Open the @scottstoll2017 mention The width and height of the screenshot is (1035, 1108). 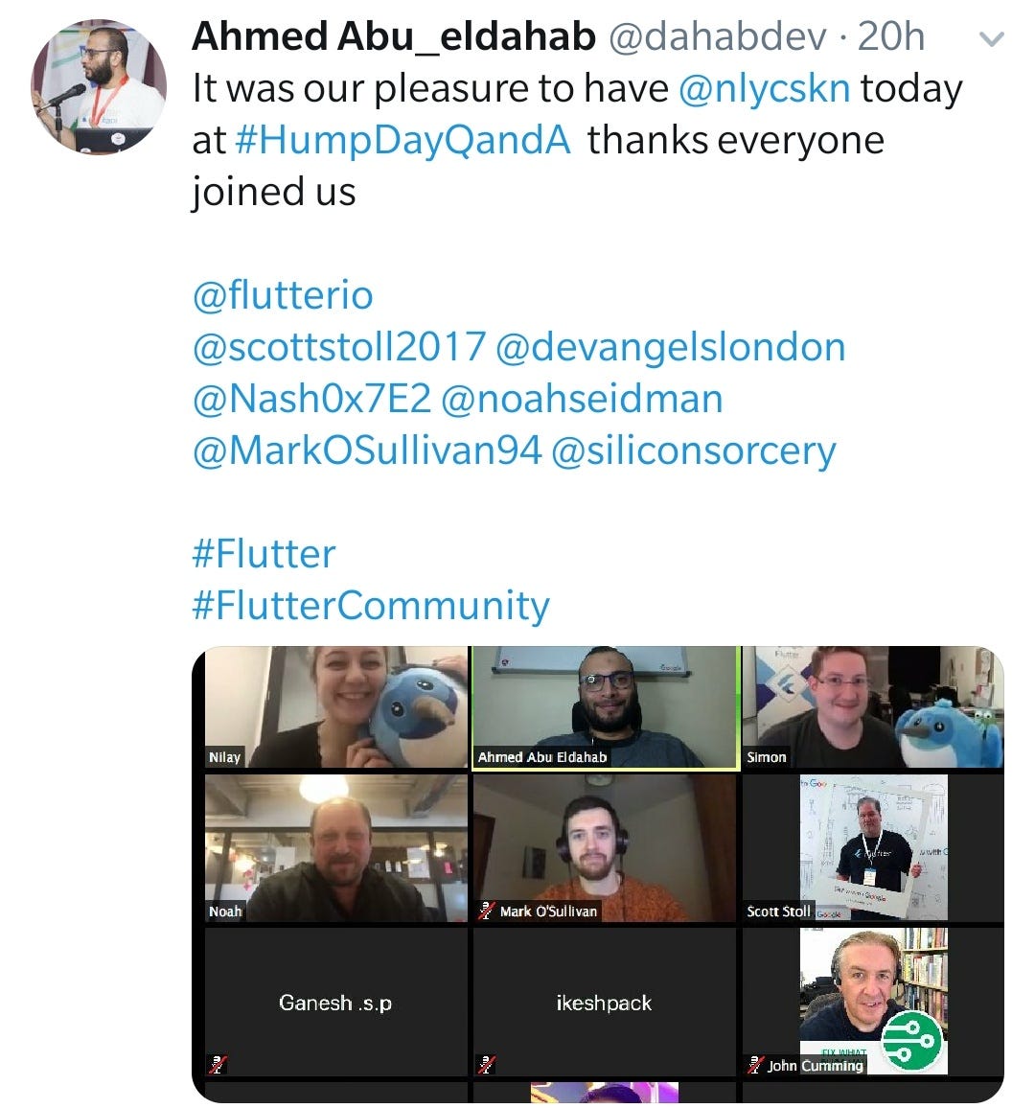coord(339,347)
